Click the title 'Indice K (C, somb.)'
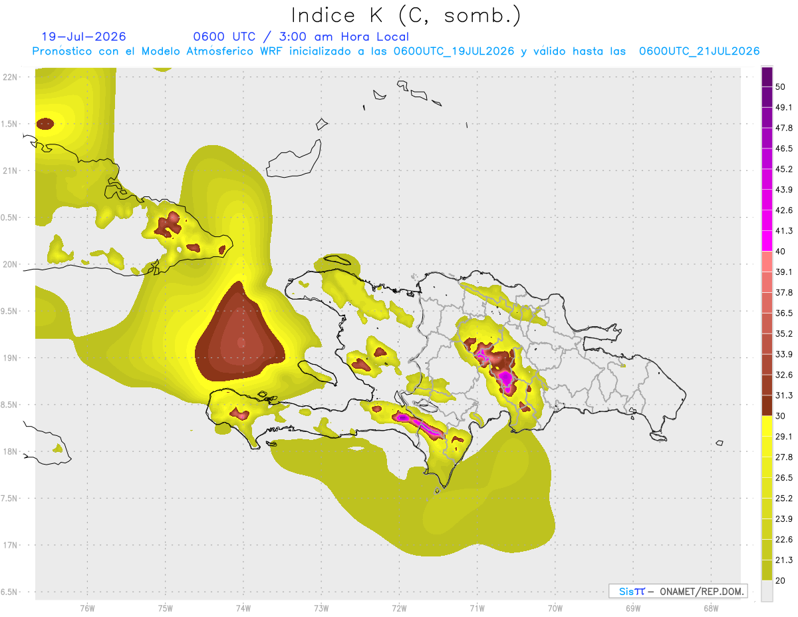Image resolution: width=798 pixels, height=617 pixels. (406, 16)
